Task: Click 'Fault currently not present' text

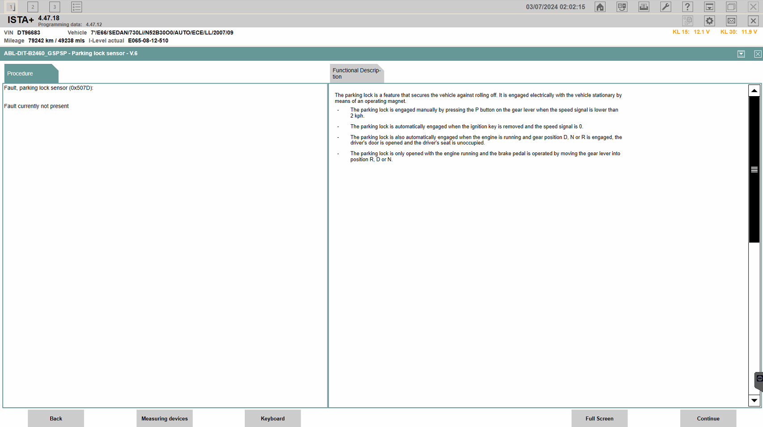Action: click(36, 106)
